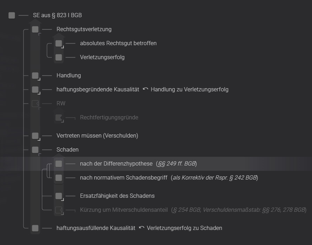Viewport: 312px width, 245px height.
Task: Click the highlighted "nach der Differenzhypothese" row
Action: 116,163
